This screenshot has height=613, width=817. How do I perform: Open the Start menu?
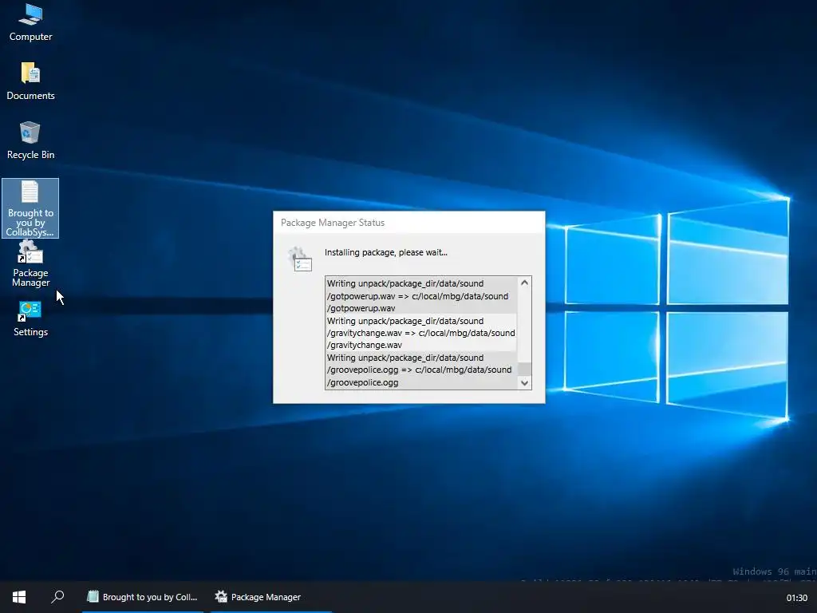(x=19, y=597)
